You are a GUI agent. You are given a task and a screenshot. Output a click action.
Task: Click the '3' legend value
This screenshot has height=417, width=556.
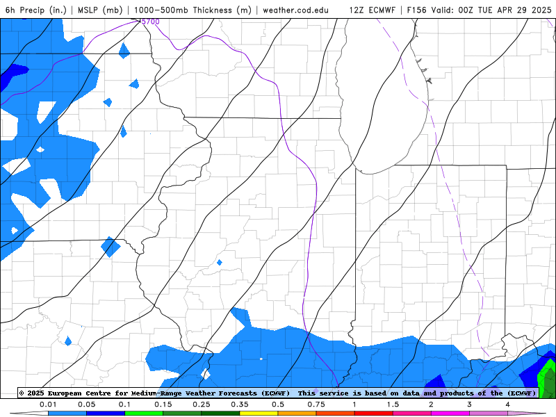pos(470,404)
